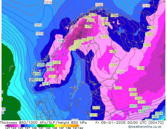Viewport: 167px width, 129px height.
Task: Select the blue 1004 isobar label
Action: pyautogui.click(x=159, y=113)
